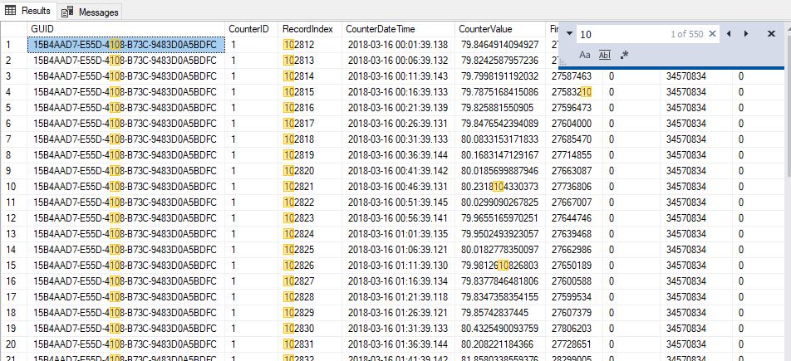Image resolution: width=791 pixels, height=361 pixels.
Task: Go to previous search match
Action: click(729, 34)
